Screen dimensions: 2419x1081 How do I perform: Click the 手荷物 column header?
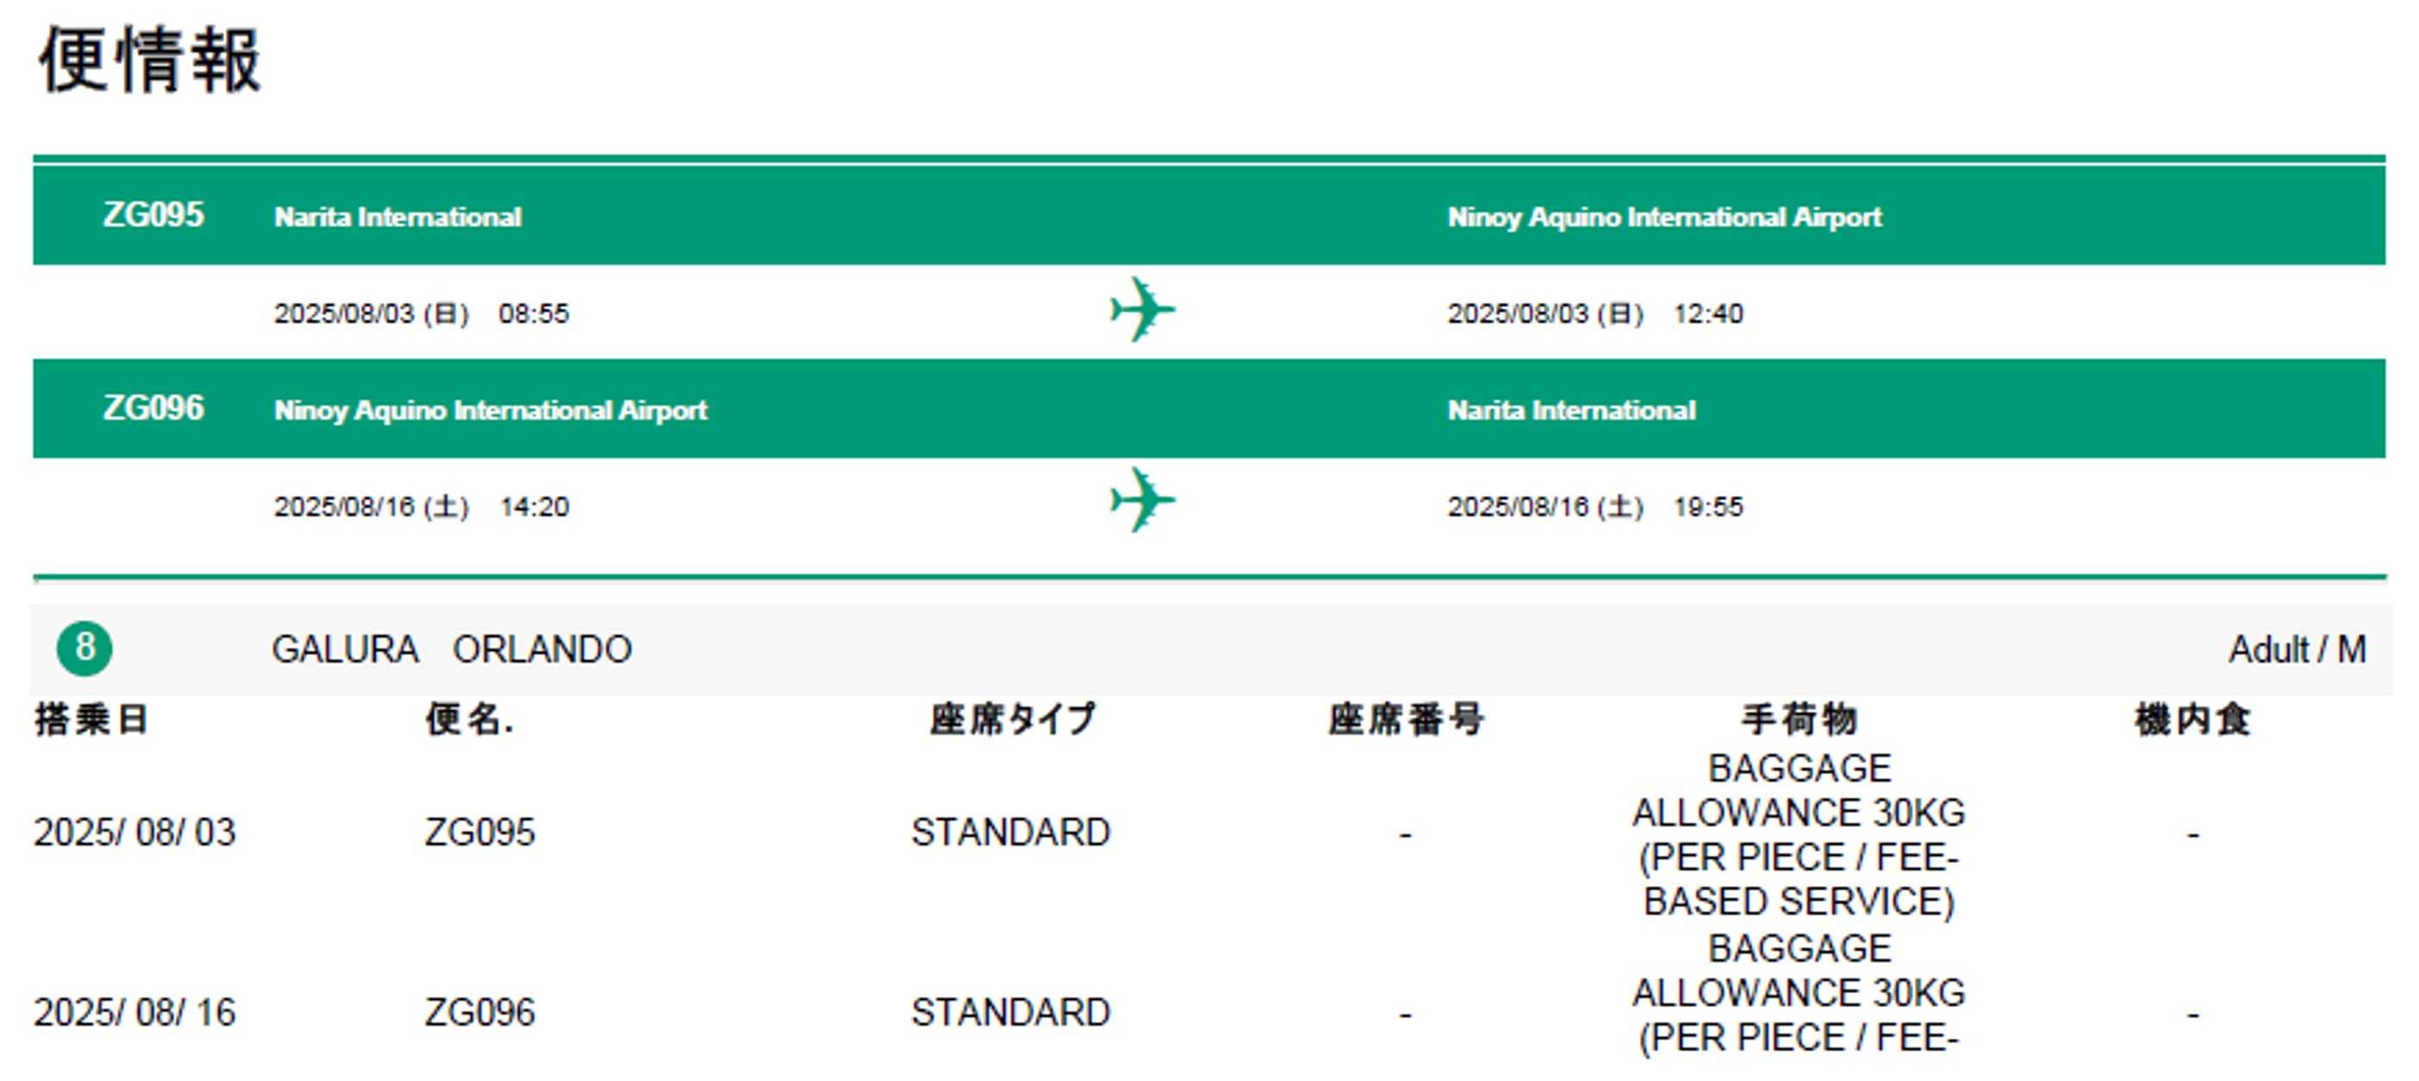coord(1798,720)
